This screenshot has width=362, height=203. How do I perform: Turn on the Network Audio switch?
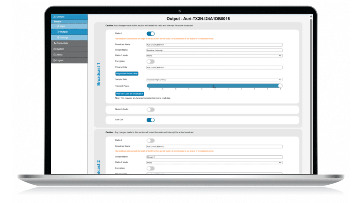pyautogui.click(x=151, y=110)
